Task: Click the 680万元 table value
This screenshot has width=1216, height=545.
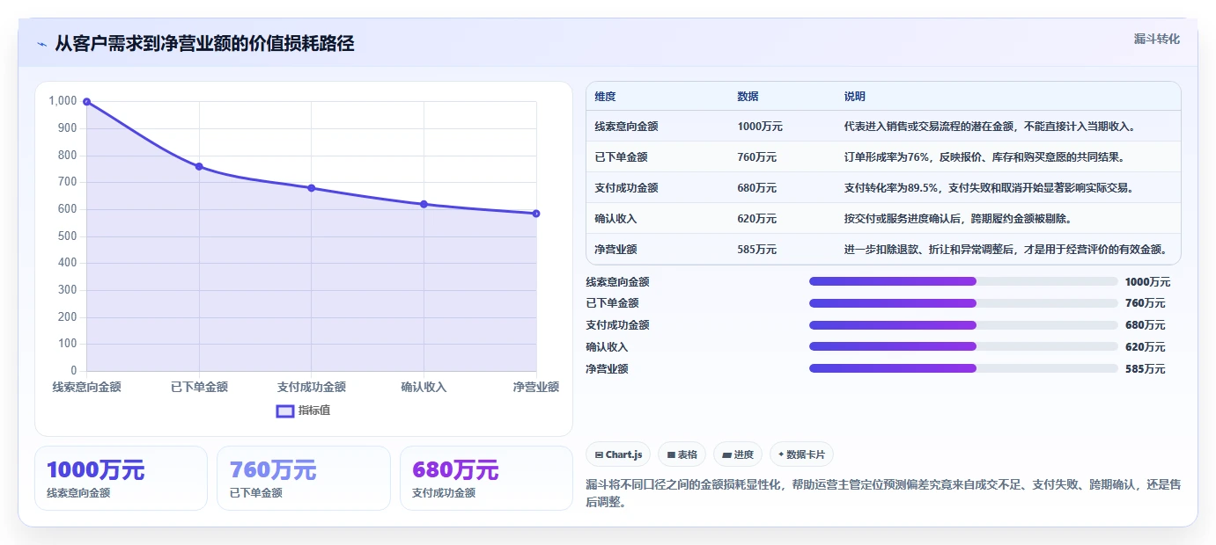Action: pos(757,188)
